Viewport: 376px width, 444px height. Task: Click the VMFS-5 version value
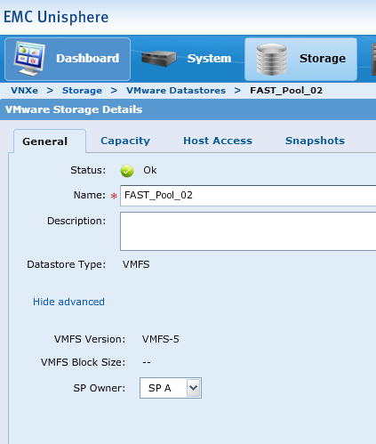pyautogui.click(x=161, y=339)
